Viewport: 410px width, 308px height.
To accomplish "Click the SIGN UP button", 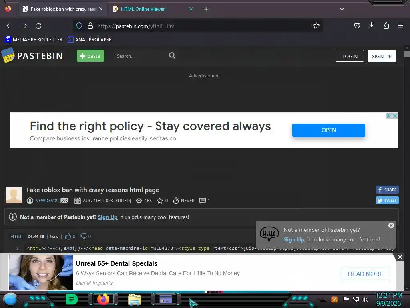I will [x=382, y=56].
